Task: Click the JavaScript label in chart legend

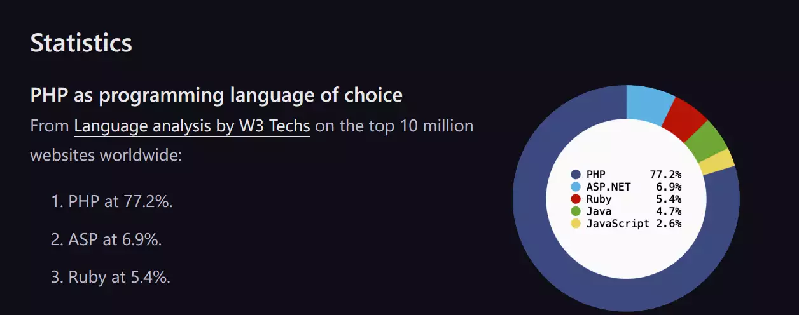Action: click(618, 224)
